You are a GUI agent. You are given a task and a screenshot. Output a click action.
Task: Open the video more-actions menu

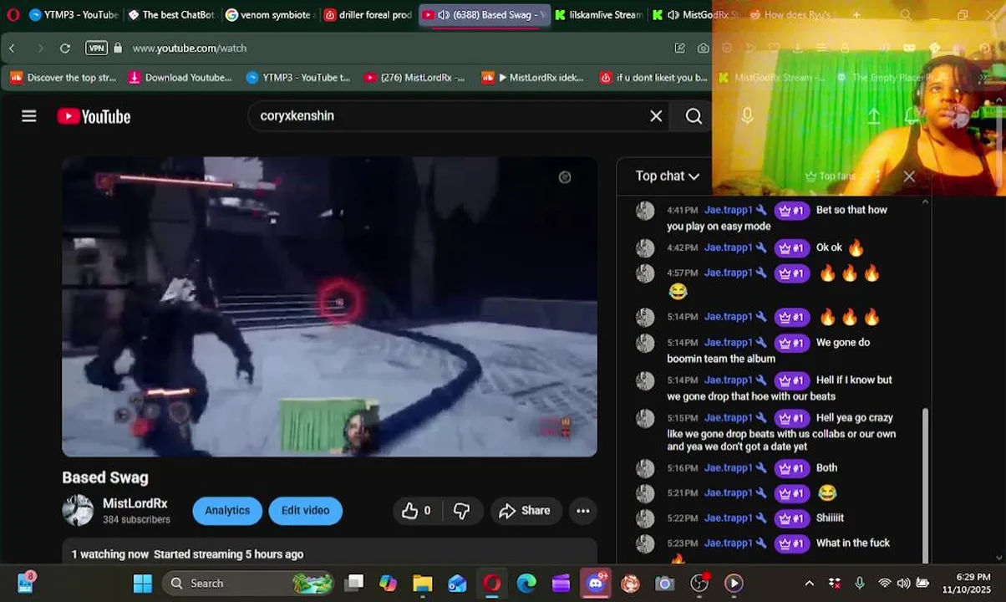[583, 511]
